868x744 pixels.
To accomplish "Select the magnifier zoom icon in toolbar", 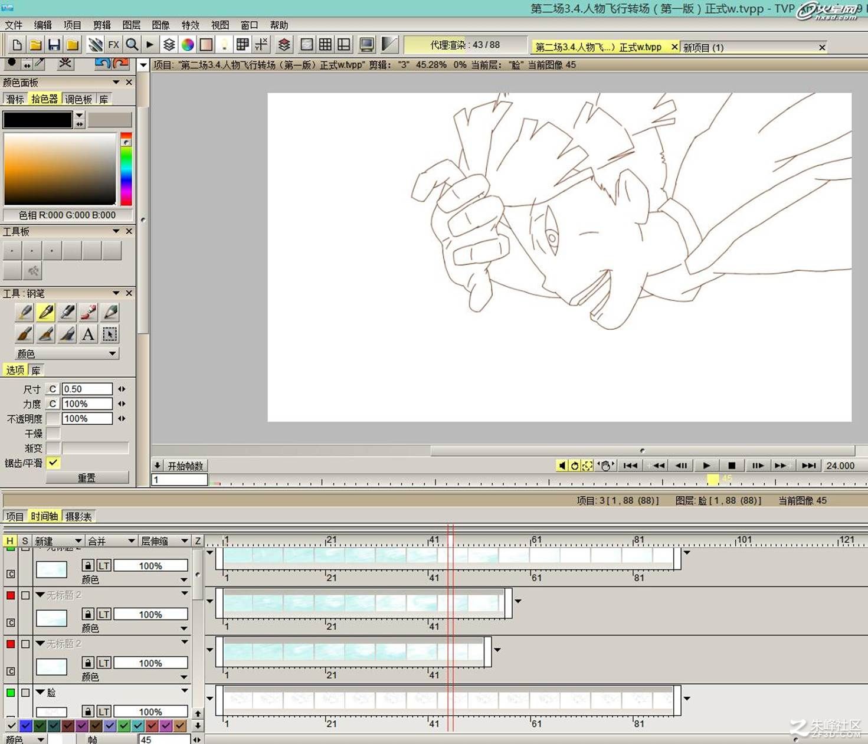I will 132,45.
